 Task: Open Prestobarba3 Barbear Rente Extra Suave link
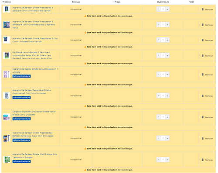[33, 134]
